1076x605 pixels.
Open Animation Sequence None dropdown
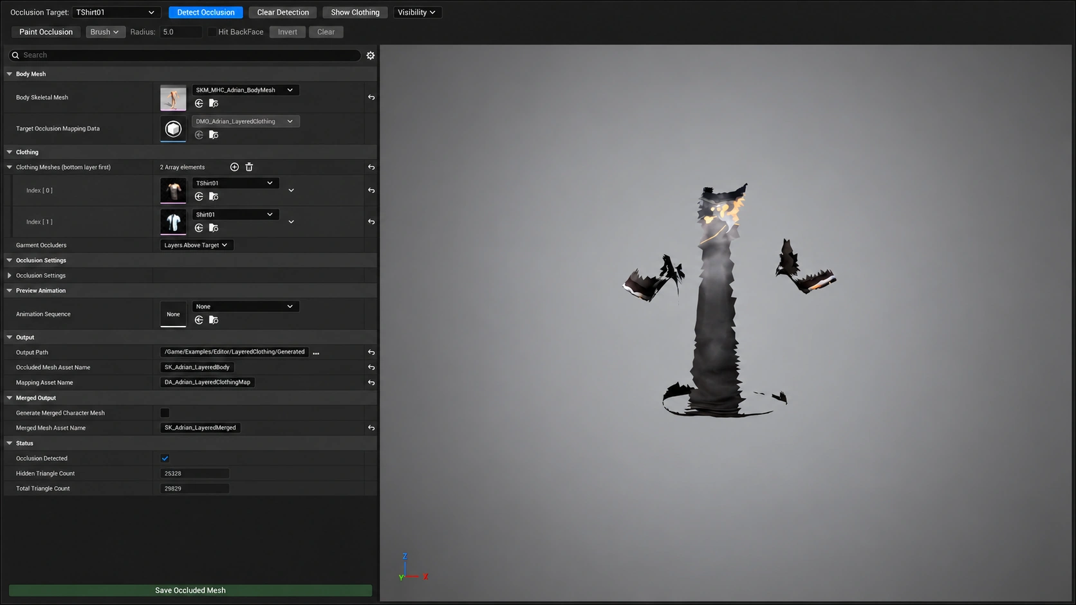[x=245, y=307]
